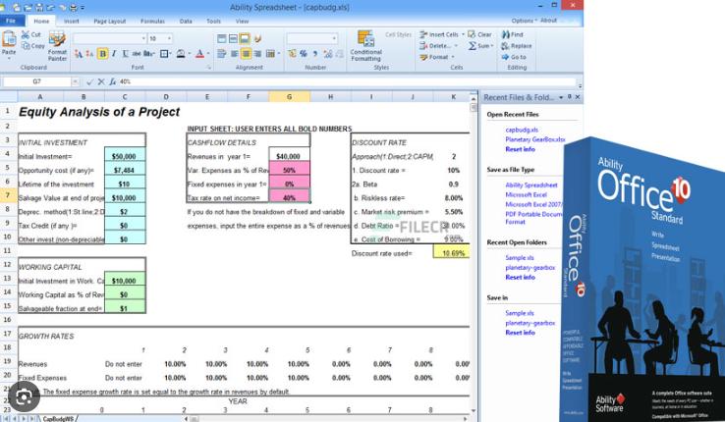
Task: Click the borders icon in Font group
Action: tap(164, 54)
